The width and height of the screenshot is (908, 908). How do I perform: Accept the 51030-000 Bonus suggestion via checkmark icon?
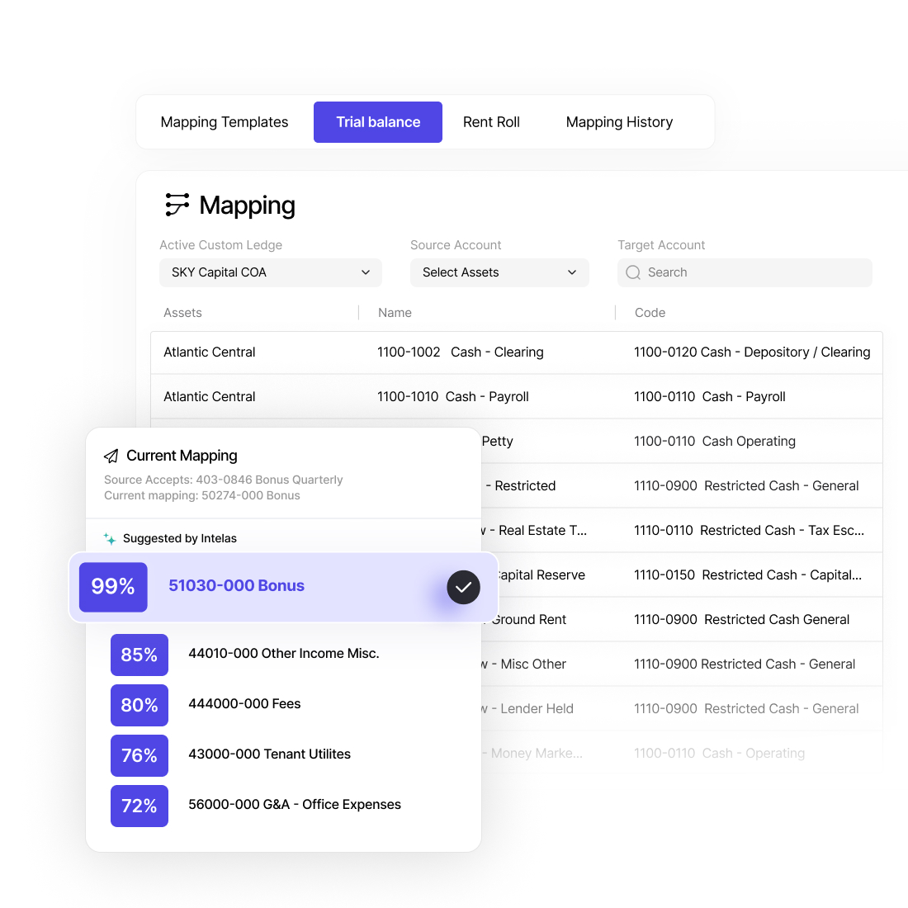[463, 587]
